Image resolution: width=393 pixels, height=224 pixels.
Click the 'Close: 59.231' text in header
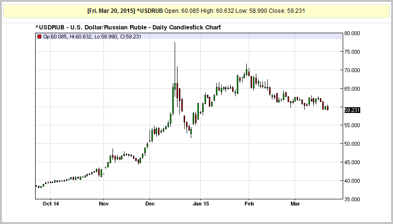click(x=287, y=11)
